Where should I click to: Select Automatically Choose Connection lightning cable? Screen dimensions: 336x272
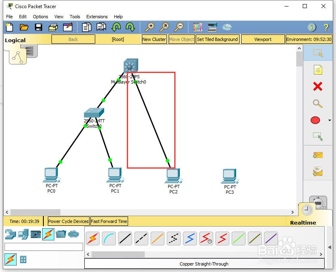[93, 238]
